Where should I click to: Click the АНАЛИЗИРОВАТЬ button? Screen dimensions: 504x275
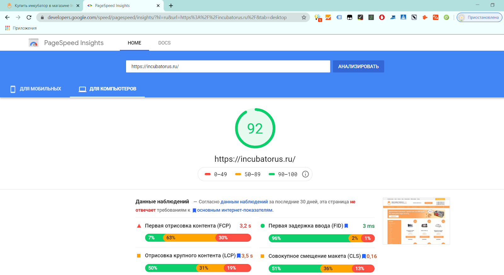(358, 66)
